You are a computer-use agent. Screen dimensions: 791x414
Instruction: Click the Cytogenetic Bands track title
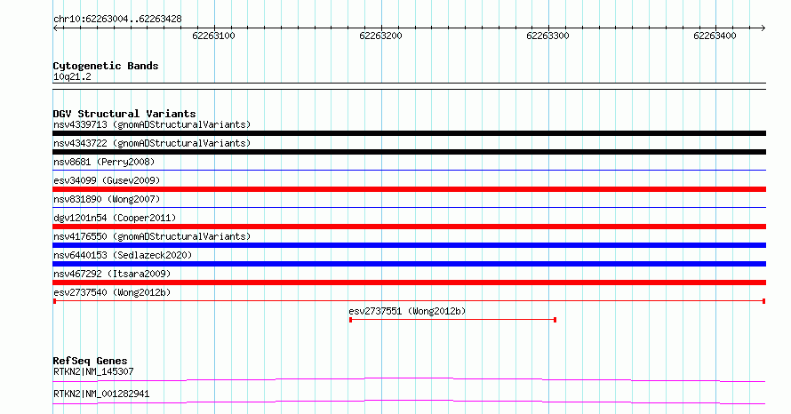coord(106,66)
